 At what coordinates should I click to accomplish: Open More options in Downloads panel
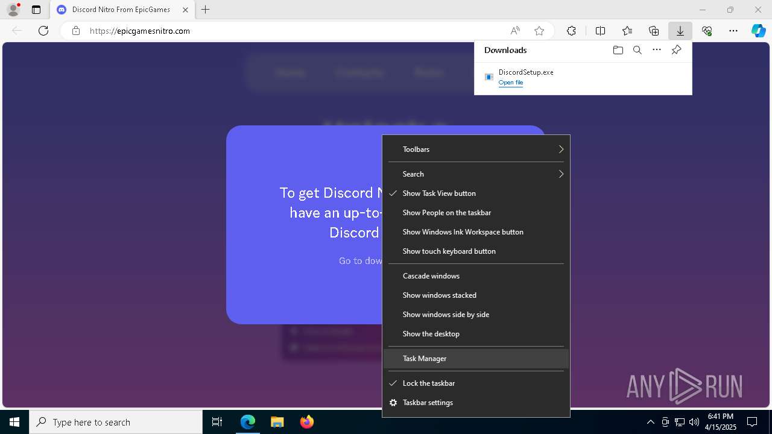point(657,50)
